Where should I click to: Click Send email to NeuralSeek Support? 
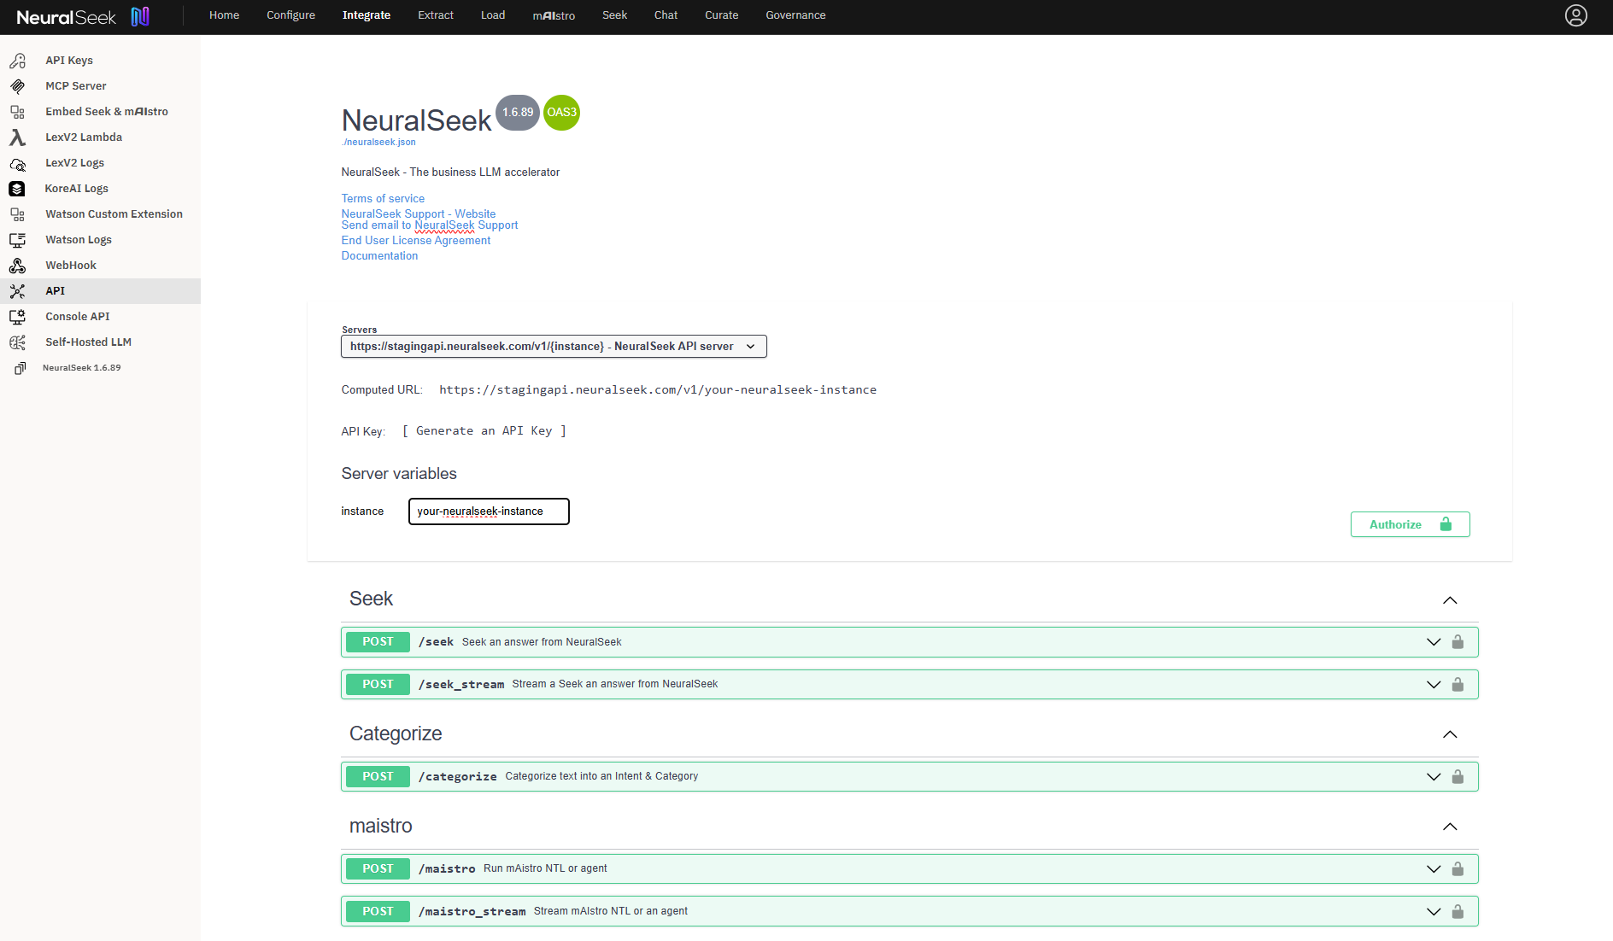pos(430,225)
